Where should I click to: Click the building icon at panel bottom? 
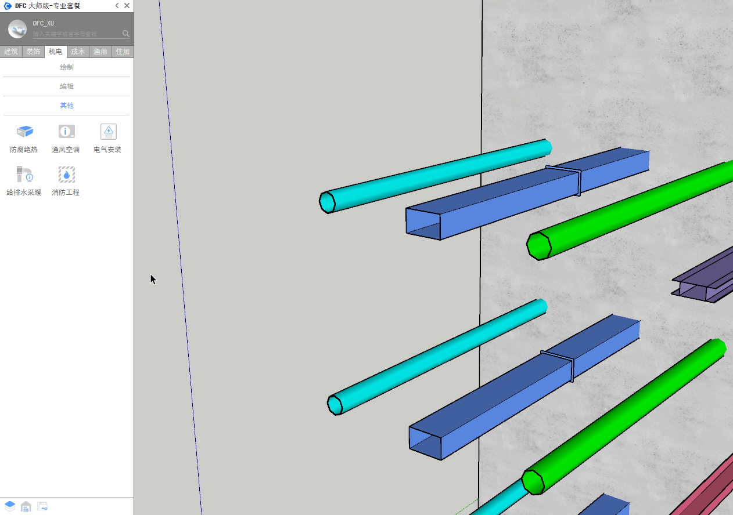(x=26, y=506)
